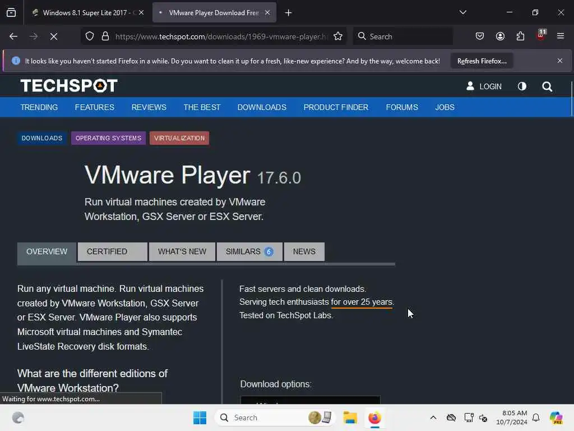This screenshot has width=574, height=431.
Task: Click the page vertical scrollbar
Action: point(571,98)
